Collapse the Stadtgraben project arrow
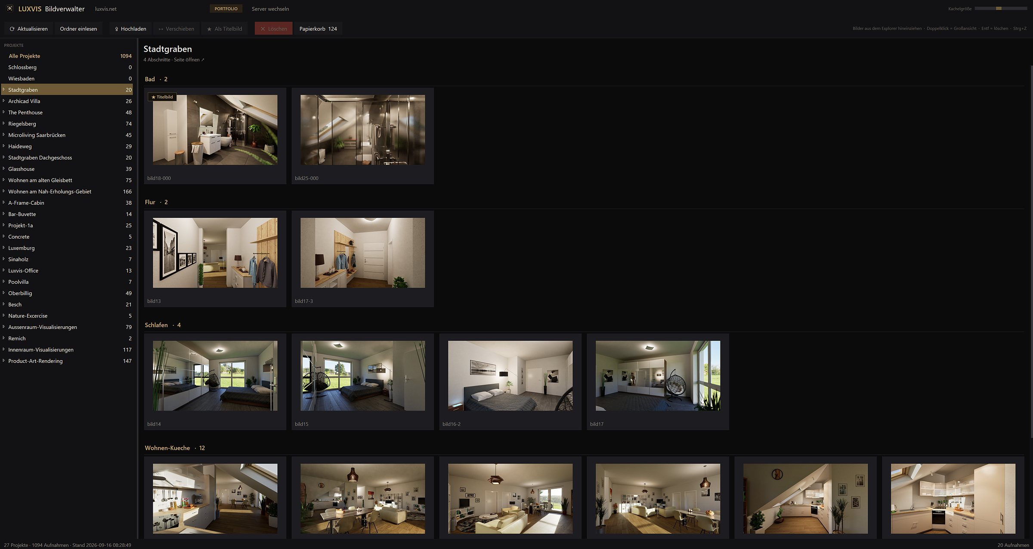The width and height of the screenshot is (1033, 549). click(3, 89)
